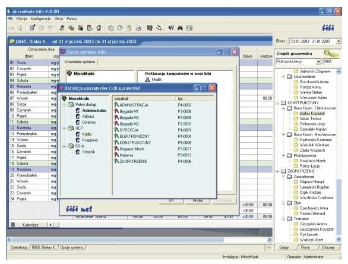Click the operator icon beside Strażnik
Image resolution: width=348 pixels, height=264 pixels.
tap(78, 152)
